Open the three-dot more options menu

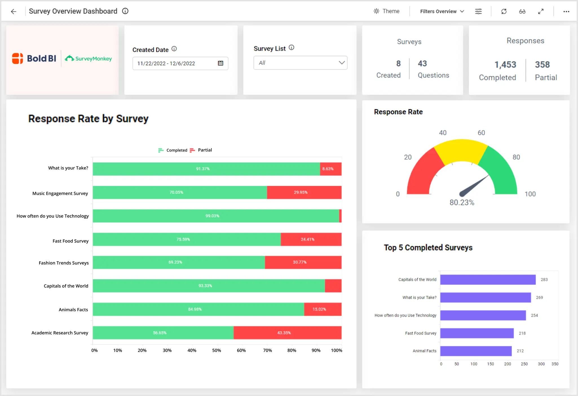coord(566,11)
